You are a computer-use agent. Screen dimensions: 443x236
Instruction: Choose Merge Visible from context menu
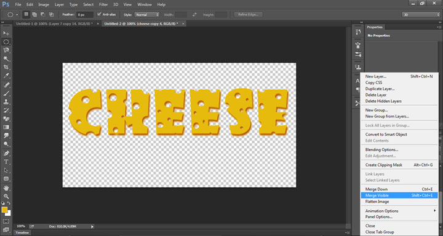click(x=399, y=195)
